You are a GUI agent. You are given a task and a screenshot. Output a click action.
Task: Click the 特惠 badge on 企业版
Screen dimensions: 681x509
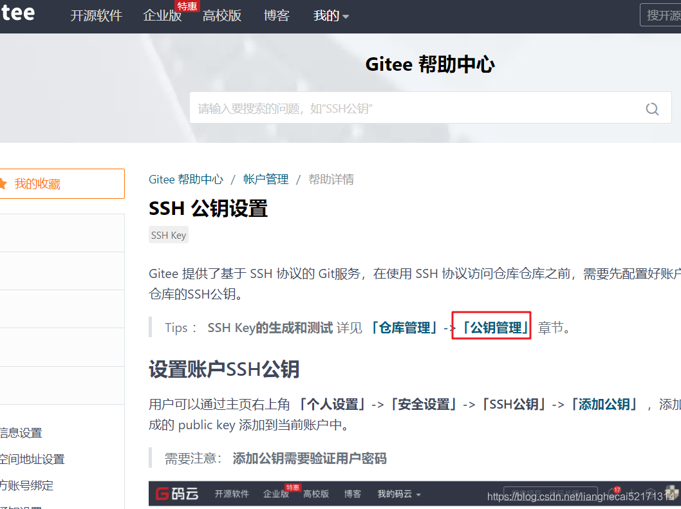point(187,6)
